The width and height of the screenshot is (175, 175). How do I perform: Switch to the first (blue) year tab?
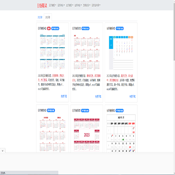coord(40,17)
